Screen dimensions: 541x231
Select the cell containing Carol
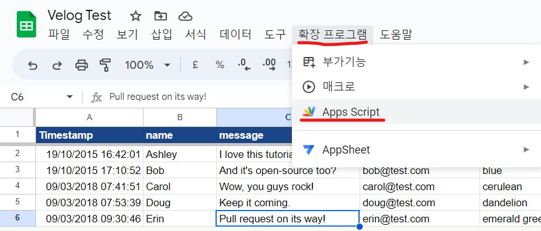pos(180,186)
